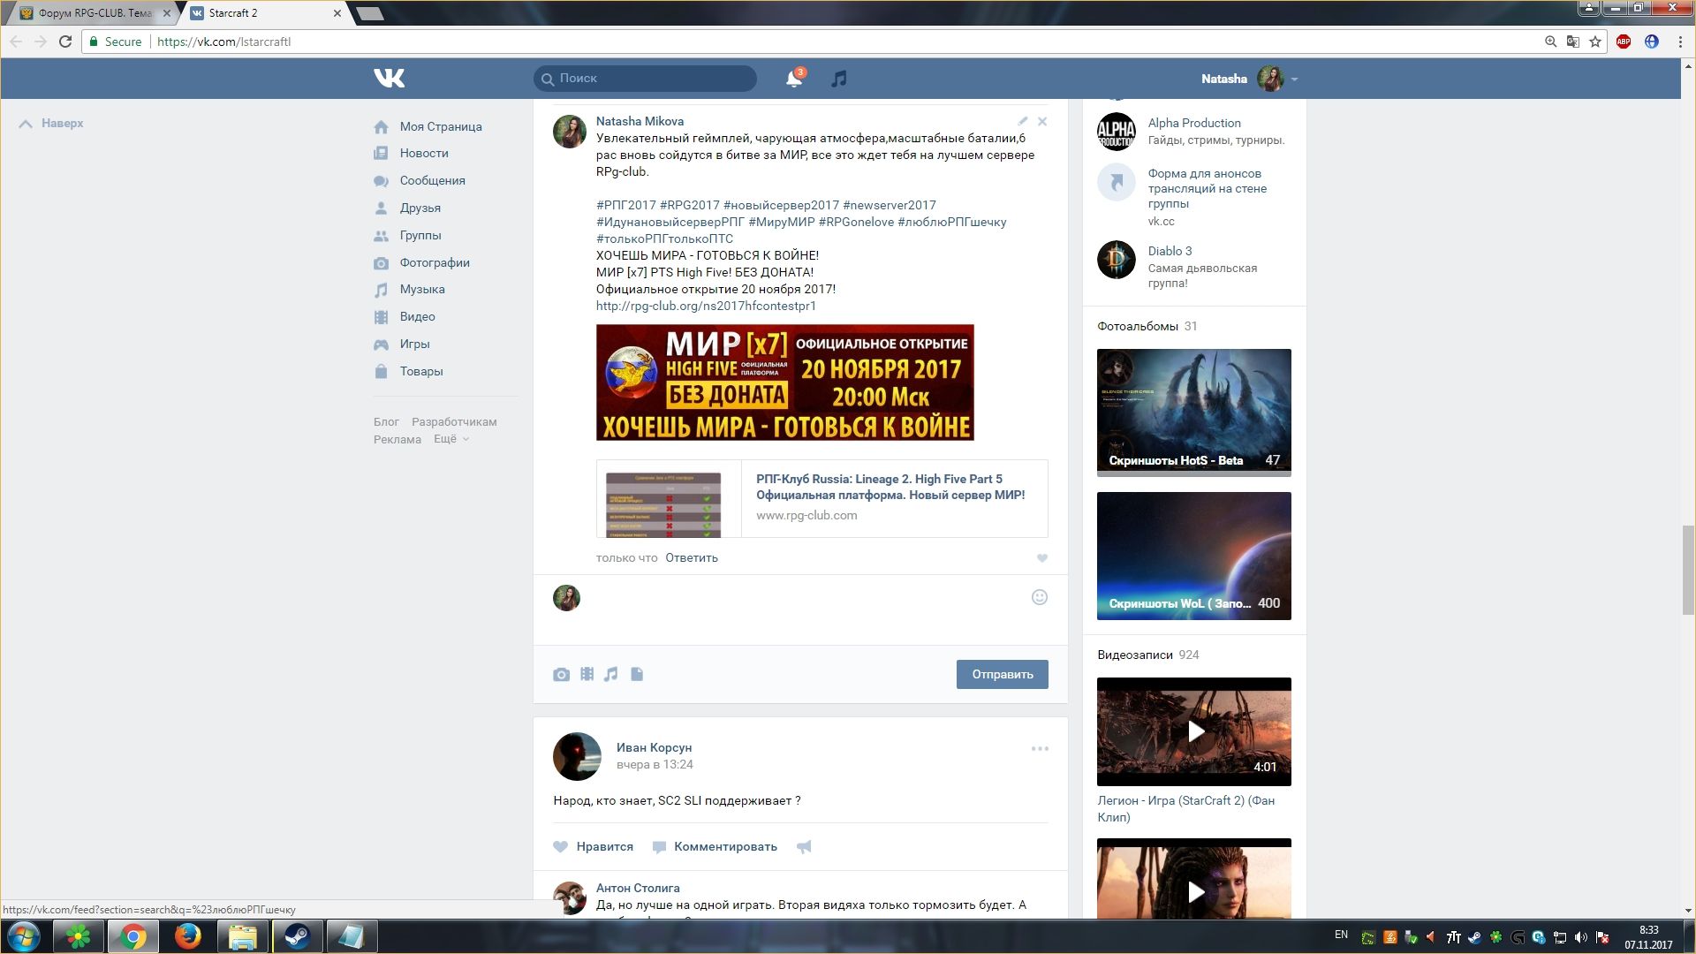Open the Diablo 3 group avatar

coord(1116,260)
